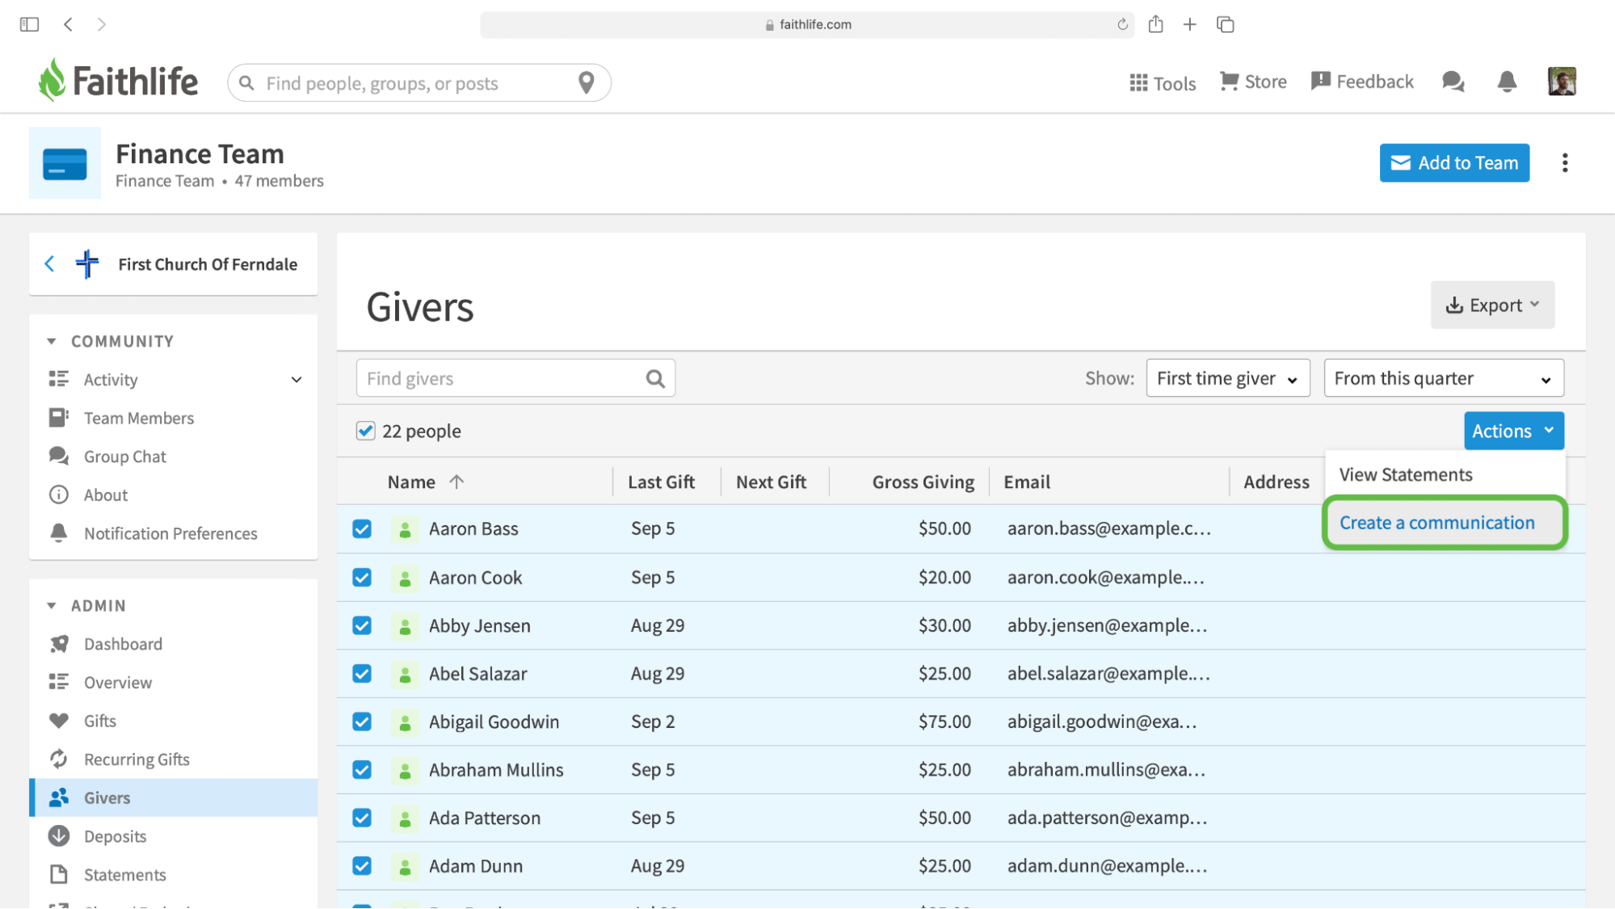Expand the Activity chevron
The width and height of the screenshot is (1615, 909).
coord(297,380)
